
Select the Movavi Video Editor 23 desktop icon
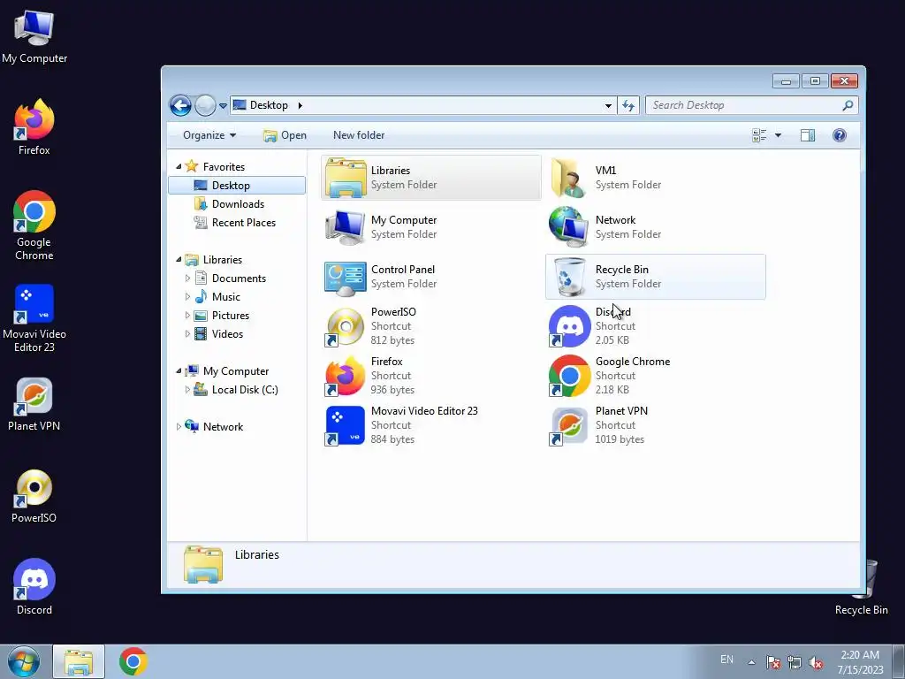tap(34, 317)
